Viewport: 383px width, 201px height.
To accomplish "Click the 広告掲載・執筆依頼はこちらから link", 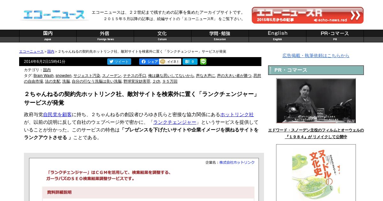I will click(316, 56).
